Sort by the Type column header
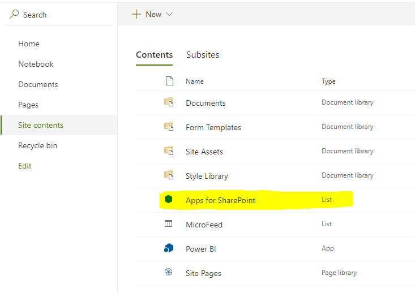The width and height of the screenshot is (415, 293). click(x=328, y=81)
